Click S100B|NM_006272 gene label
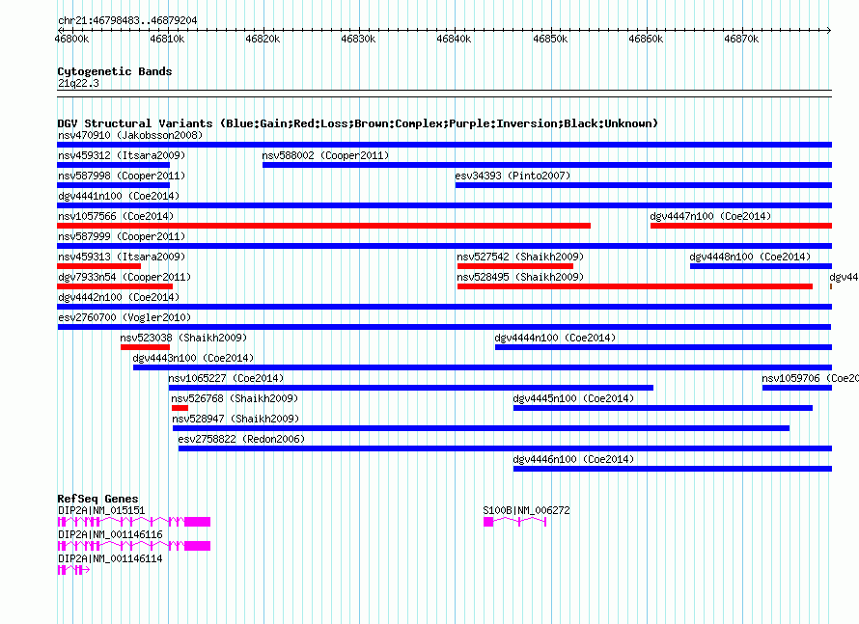 tap(526, 510)
